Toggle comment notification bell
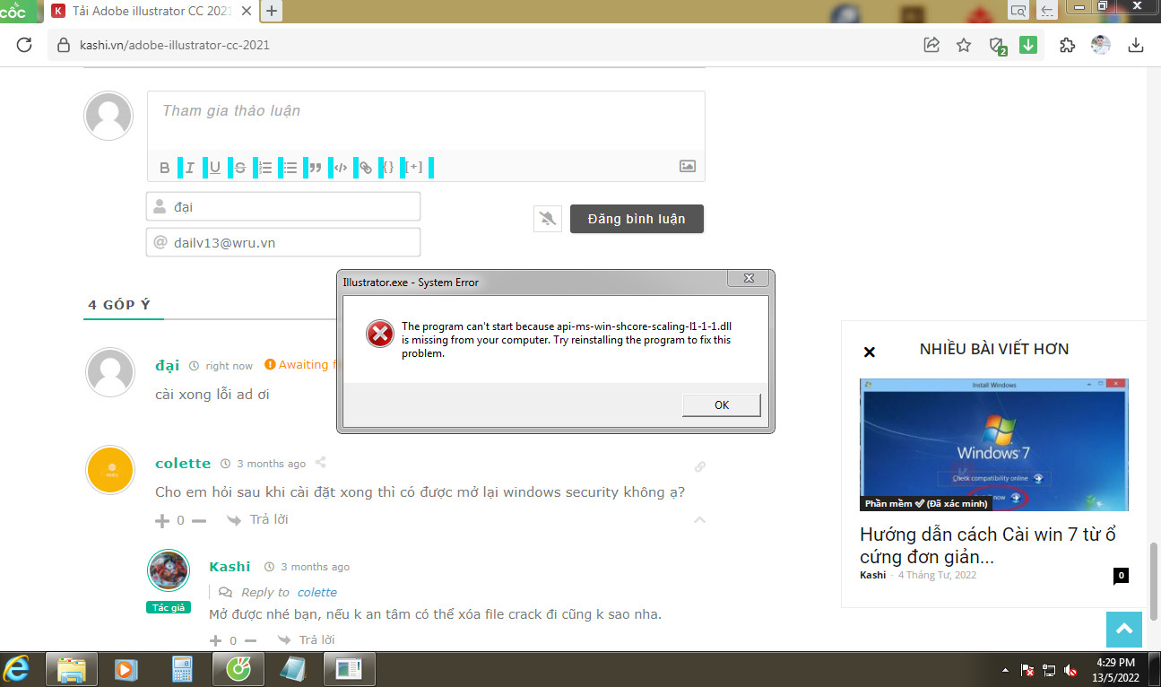1161x687 pixels. [x=548, y=219]
